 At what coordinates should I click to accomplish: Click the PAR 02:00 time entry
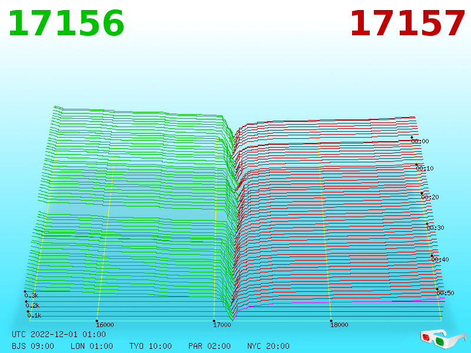(210, 346)
